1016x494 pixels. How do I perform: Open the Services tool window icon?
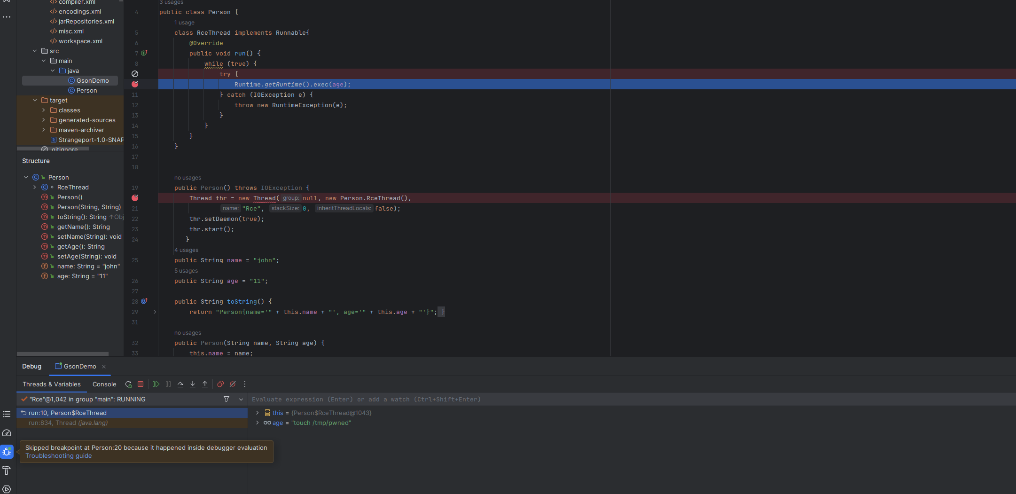click(7, 489)
